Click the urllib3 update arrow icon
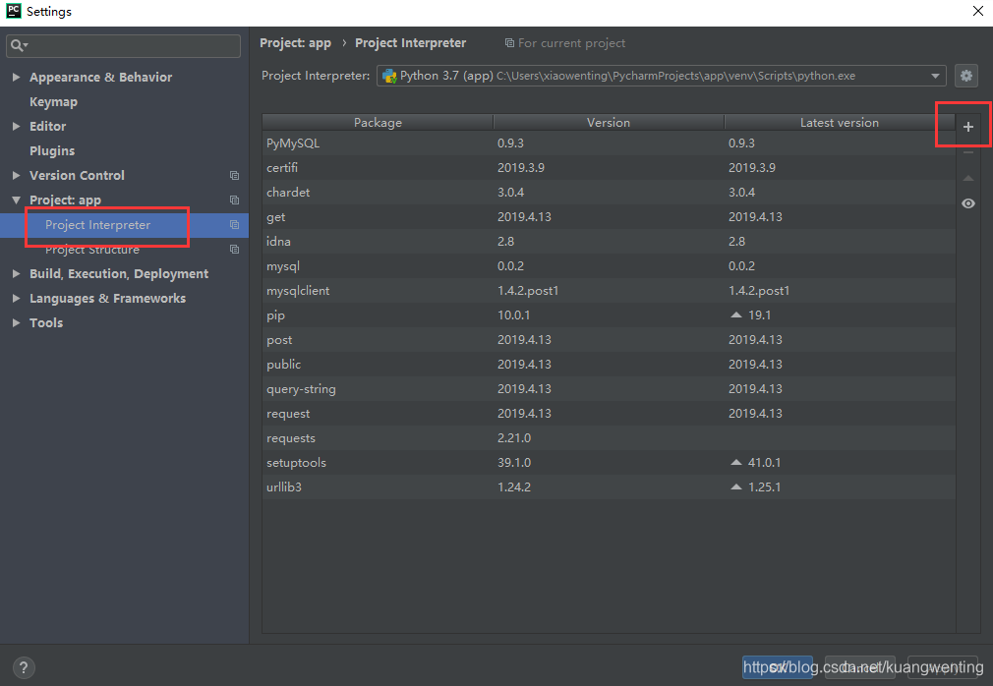 click(735, 486)
